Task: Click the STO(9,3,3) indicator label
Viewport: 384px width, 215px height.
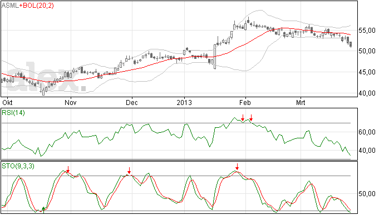Action: (x=18, y=166)
